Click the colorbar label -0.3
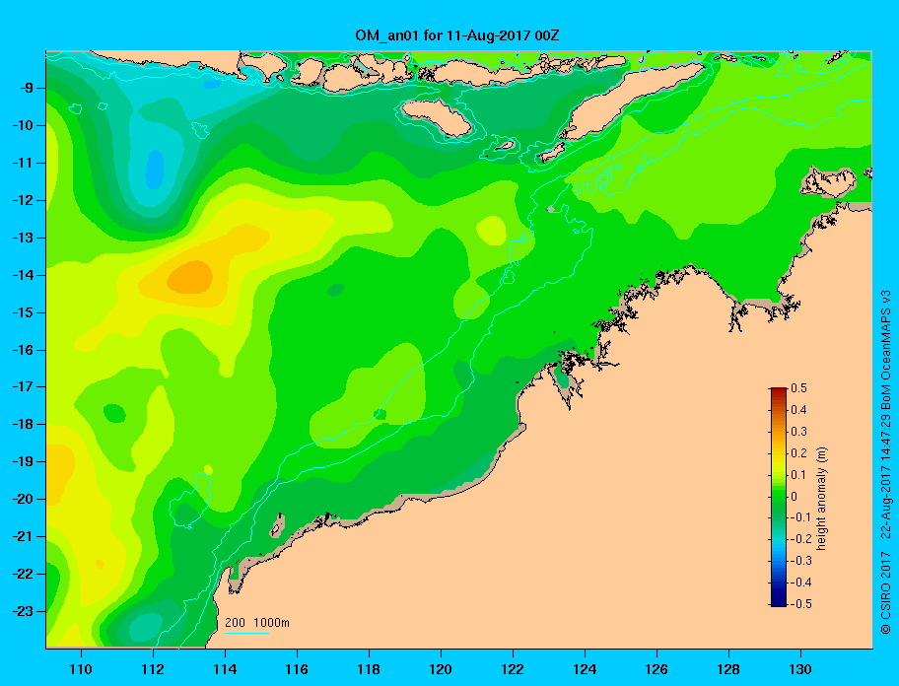The height and width of the screenshot is (686, 899). [x=801, y=561]
